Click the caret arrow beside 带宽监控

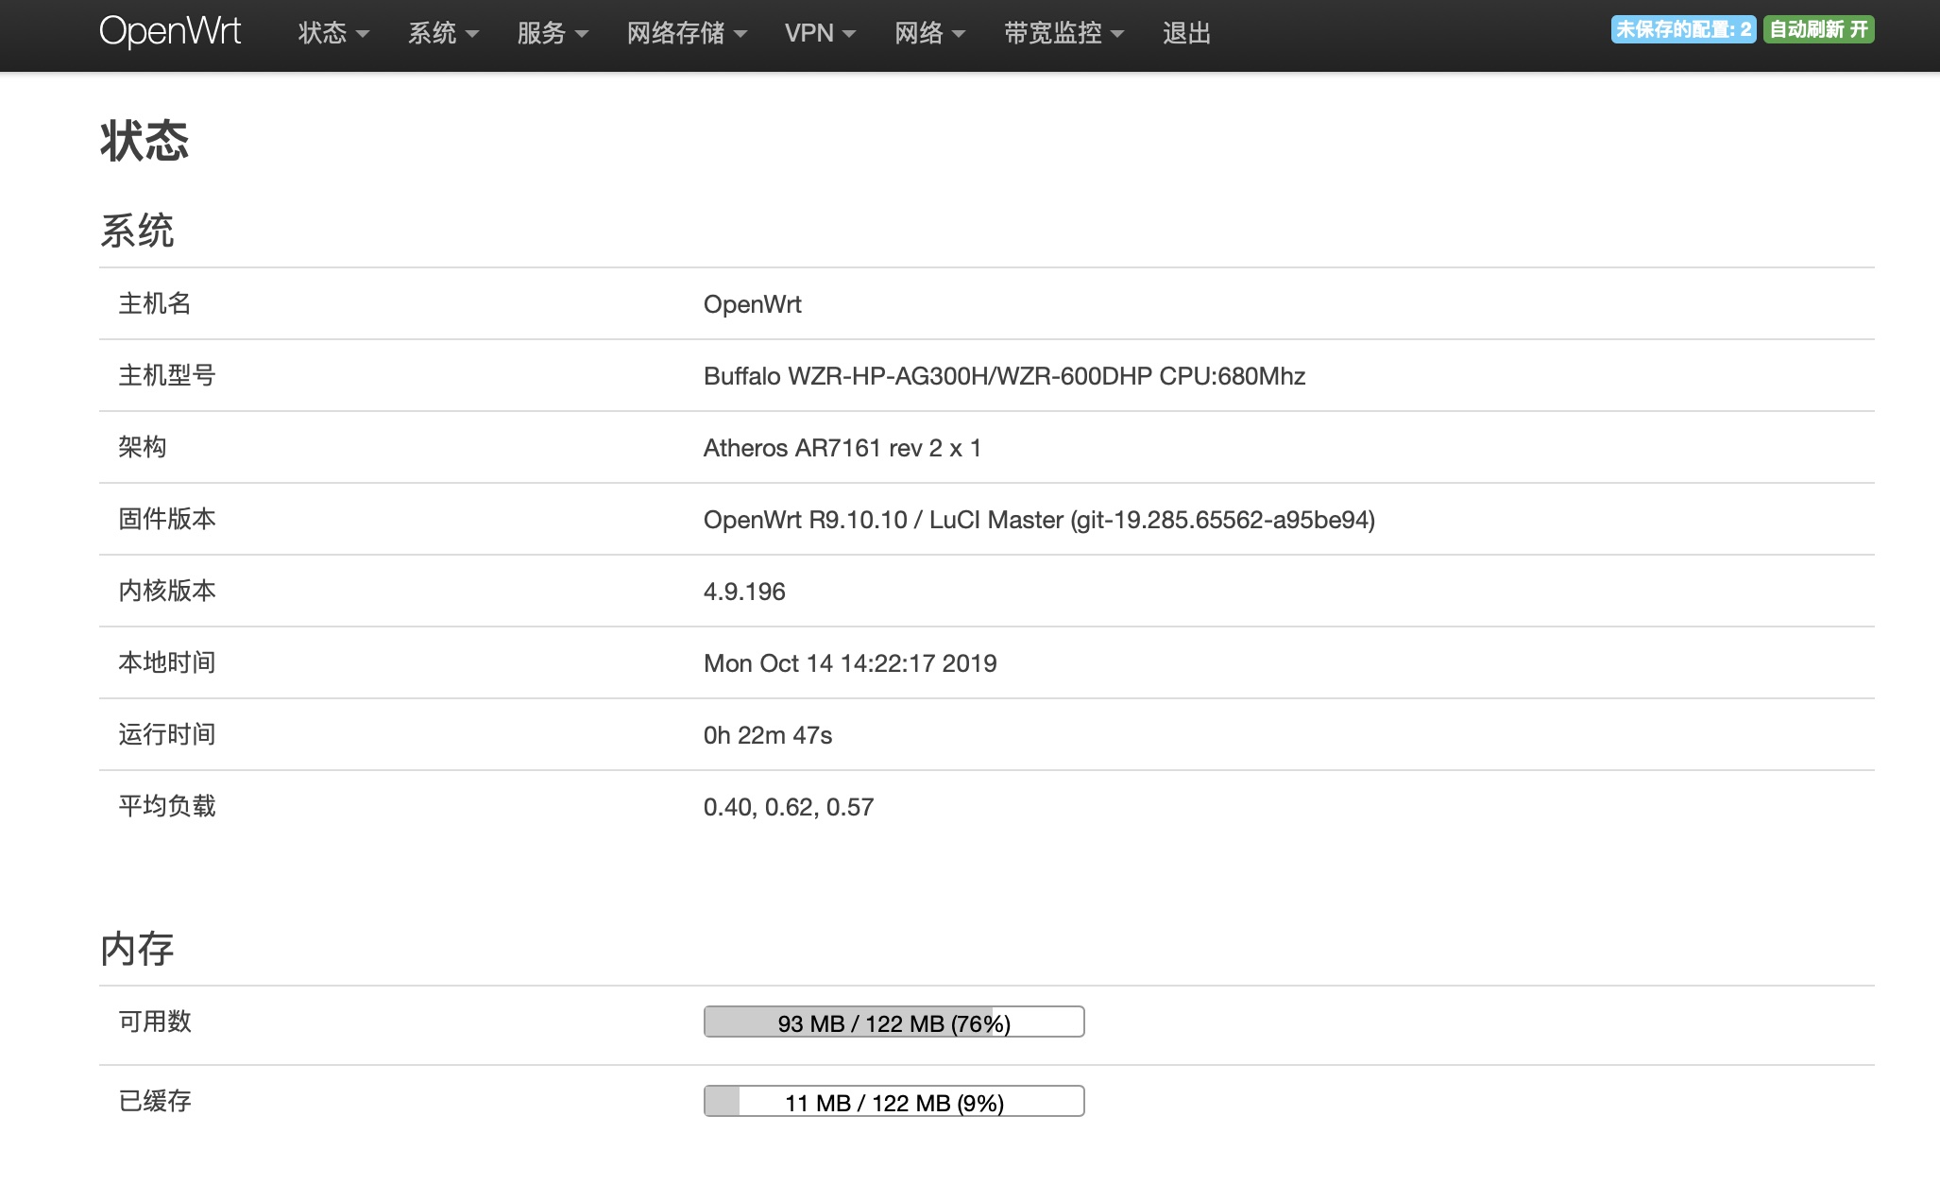[1117, 35]
